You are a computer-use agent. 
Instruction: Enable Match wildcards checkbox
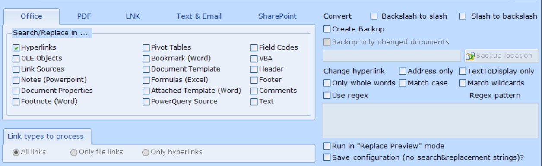[x=463, y=83]
